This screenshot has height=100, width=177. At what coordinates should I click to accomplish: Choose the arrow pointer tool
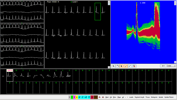click(x=121, y=66)
